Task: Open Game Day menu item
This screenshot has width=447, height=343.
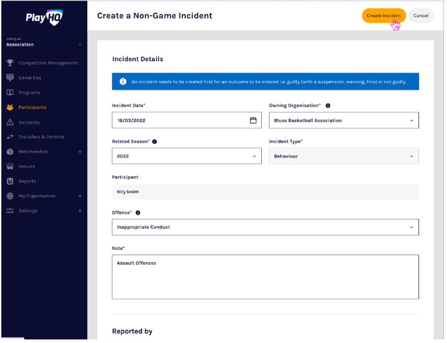Action: (x=30, y=78)
